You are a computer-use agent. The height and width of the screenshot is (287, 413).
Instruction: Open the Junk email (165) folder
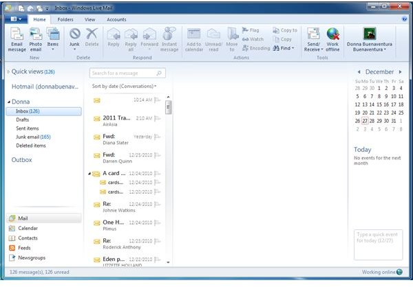tap(33, 137)
